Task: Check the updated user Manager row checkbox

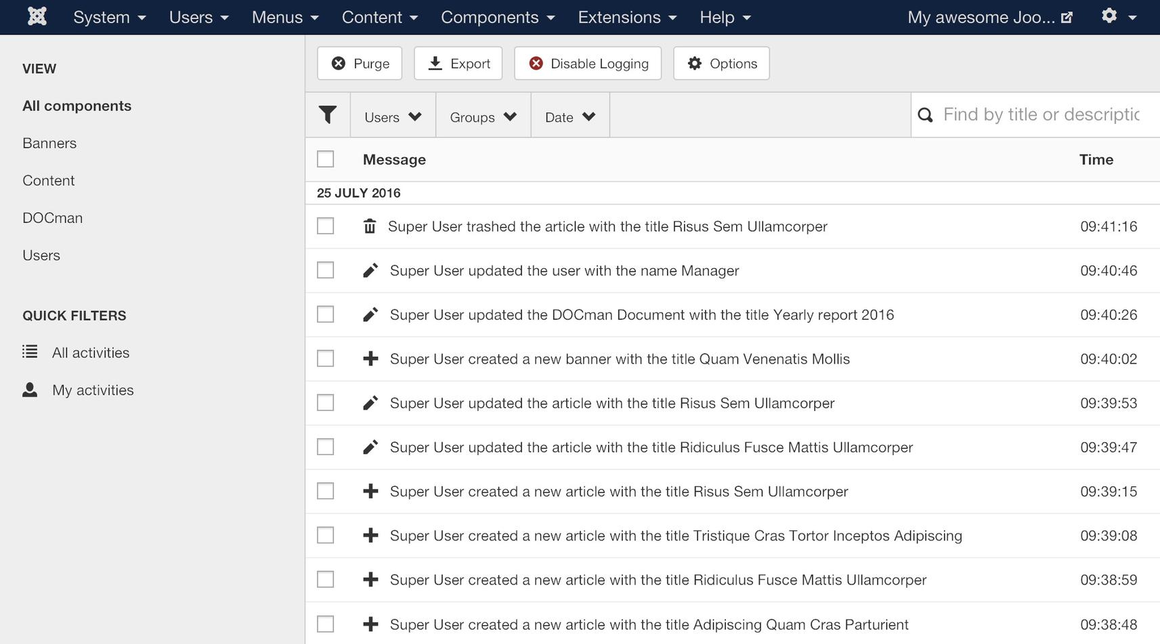Action: pos(326,270)
